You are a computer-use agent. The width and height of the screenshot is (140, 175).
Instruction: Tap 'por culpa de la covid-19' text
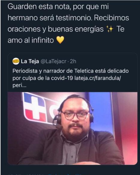[43, 78]
